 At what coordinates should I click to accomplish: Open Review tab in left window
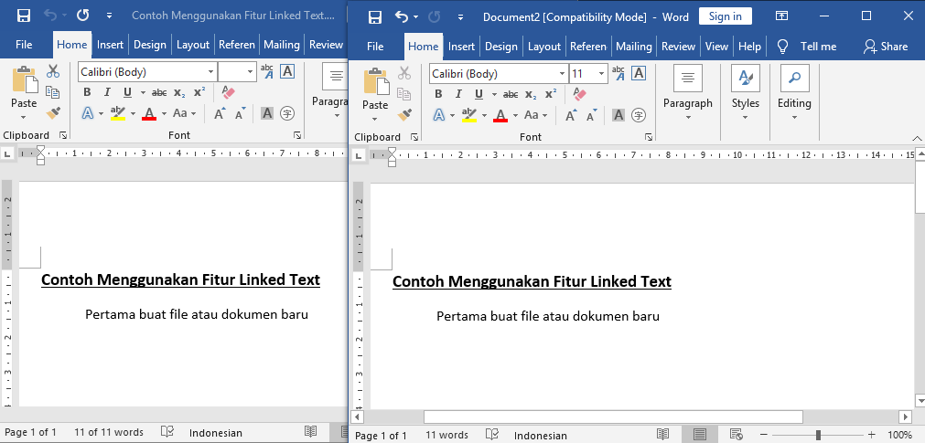pyautogui.click(x=327, y=45)
